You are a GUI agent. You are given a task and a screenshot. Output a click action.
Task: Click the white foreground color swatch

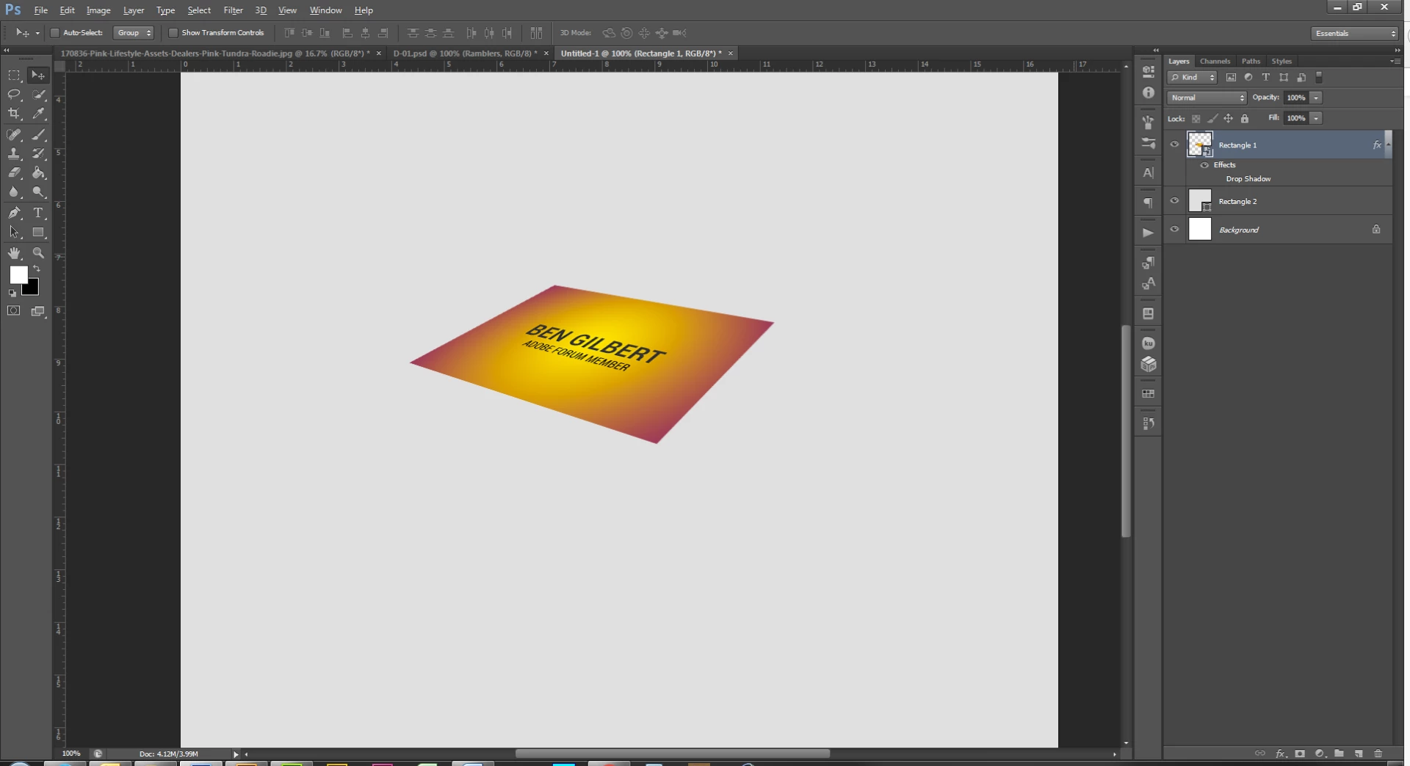(18, 274)
